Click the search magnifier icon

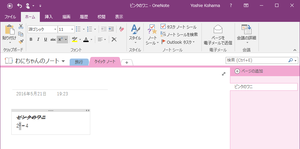[290, 60]
